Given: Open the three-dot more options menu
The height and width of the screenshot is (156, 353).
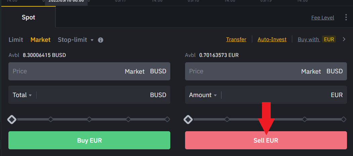Looking at the screenshot, I should point(346,17).
